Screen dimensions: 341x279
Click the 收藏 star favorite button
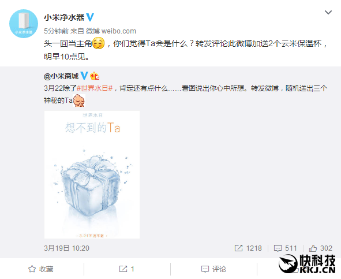tap(41, 269)
